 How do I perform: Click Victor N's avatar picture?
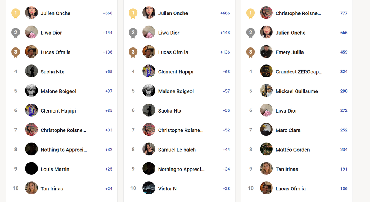tap(149, 188)
